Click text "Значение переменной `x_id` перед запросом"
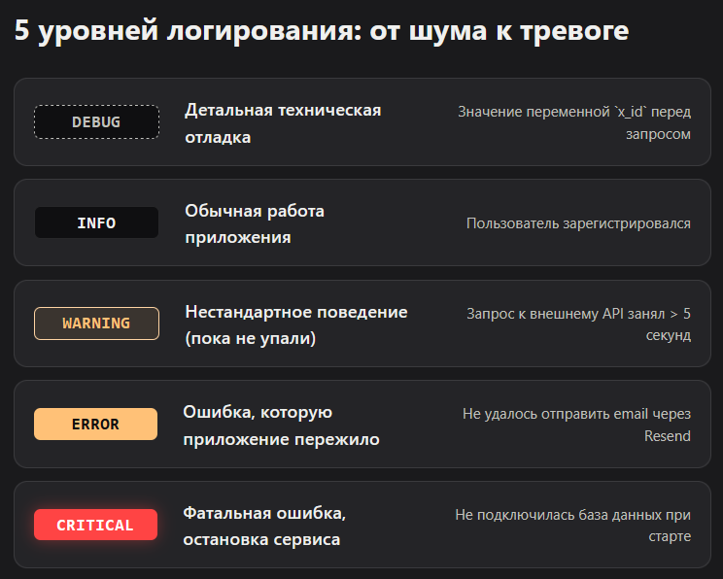Viewport: 723px width, 579px height. tap(574, 122)
